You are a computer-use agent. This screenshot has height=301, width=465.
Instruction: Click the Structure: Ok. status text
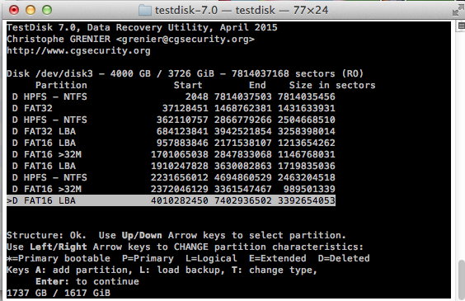coord(46,235)
